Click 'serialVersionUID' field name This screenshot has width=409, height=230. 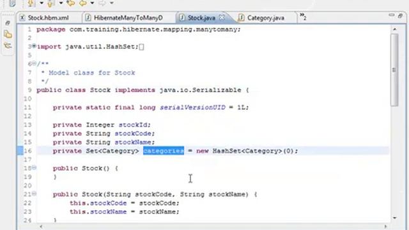coord(192,107)
